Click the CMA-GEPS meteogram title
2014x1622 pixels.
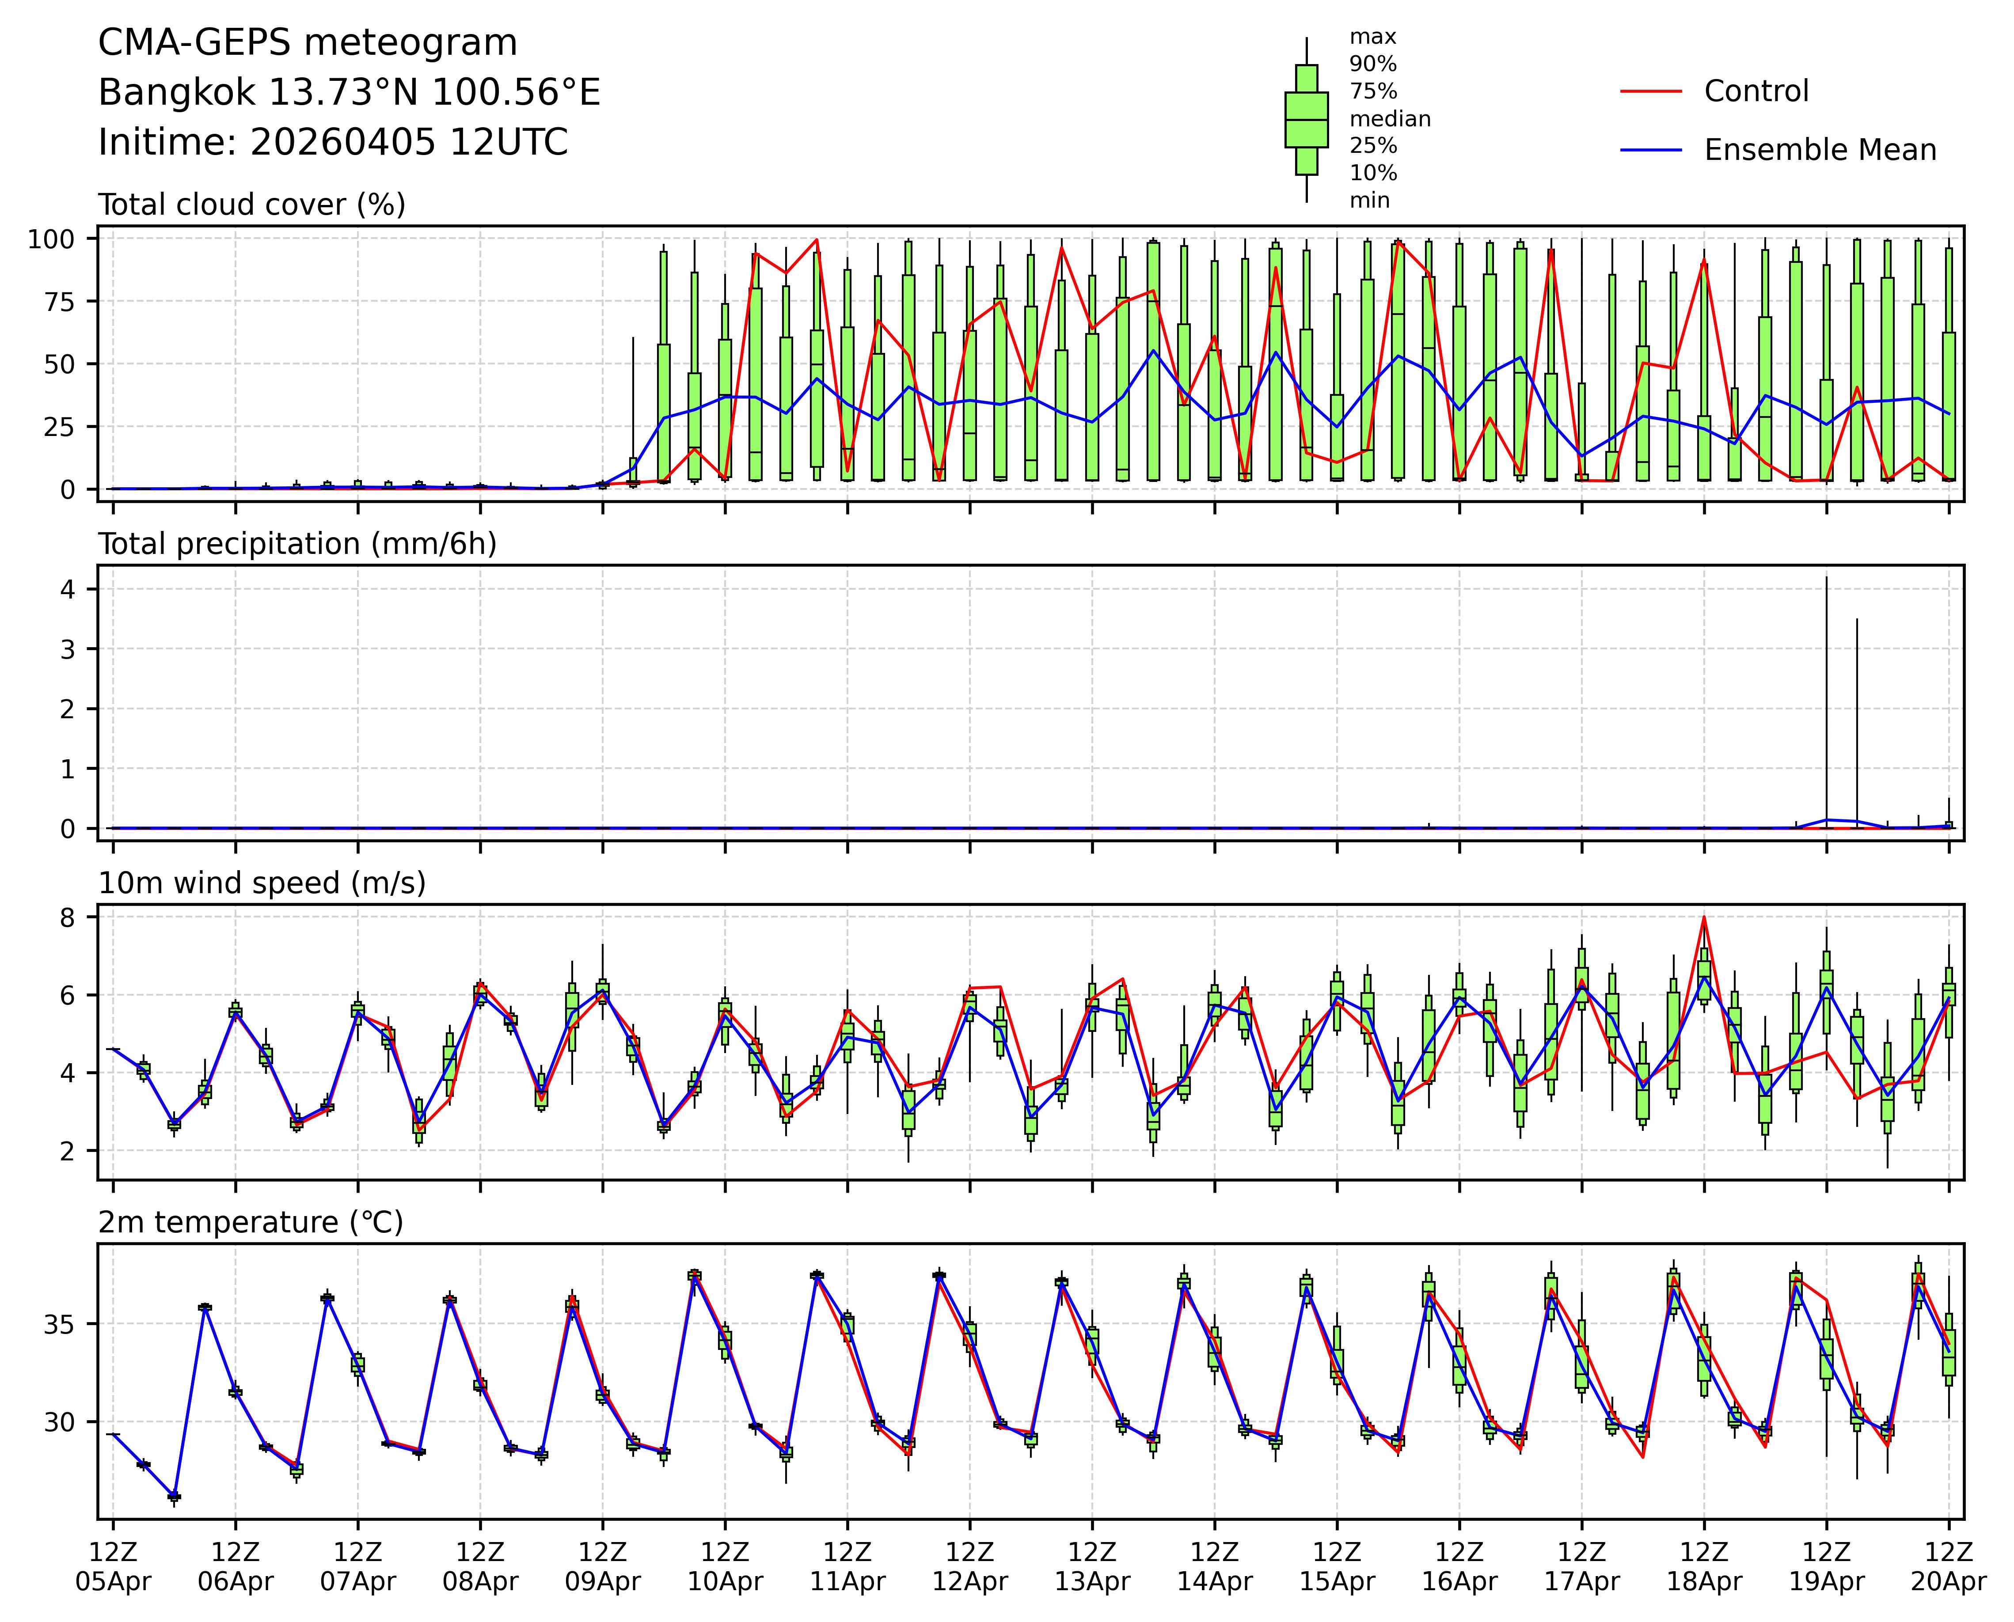[308, 43]
